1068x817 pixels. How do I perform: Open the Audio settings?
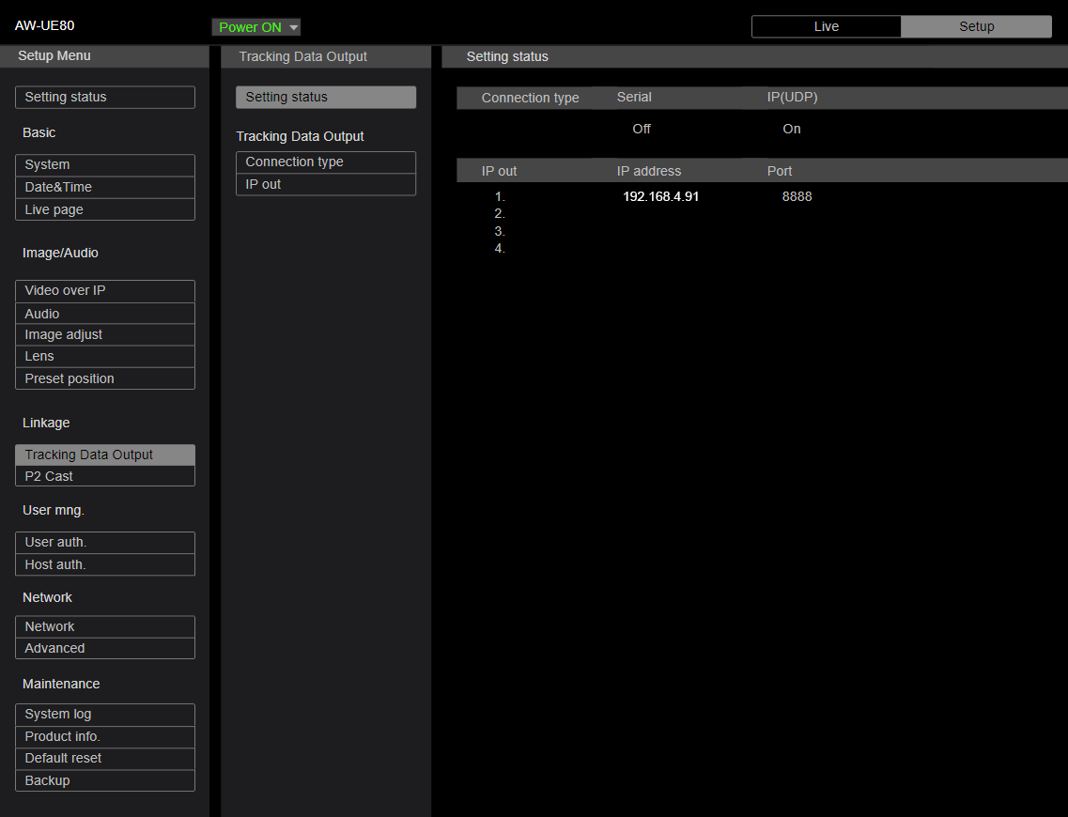tap(105, 314)
